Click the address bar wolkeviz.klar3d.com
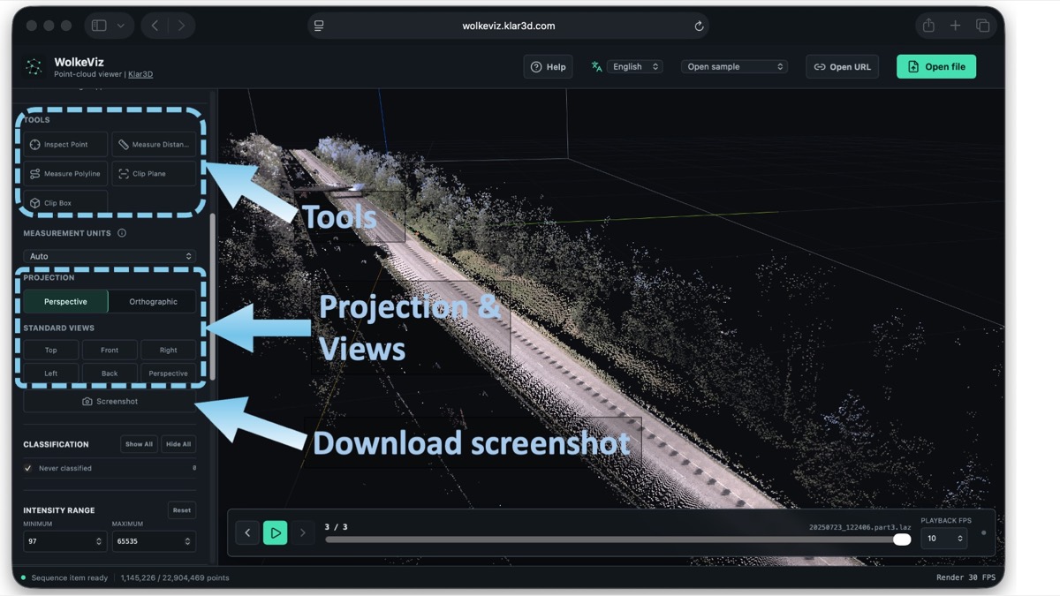1060x596 pixels. [x=509, y=26]
